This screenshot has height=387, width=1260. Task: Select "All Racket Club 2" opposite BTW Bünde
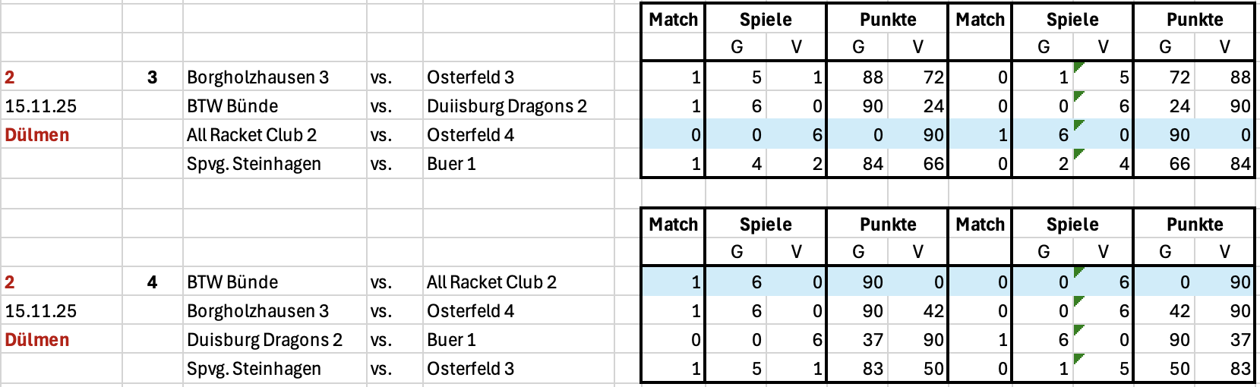pyautogui.click(x=491, y=282)
